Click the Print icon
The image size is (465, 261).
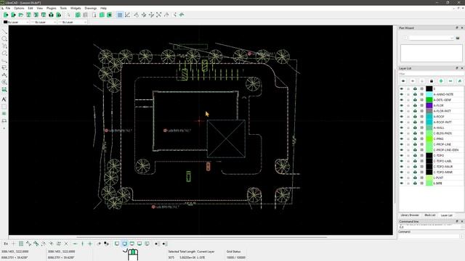pos(51,14)
